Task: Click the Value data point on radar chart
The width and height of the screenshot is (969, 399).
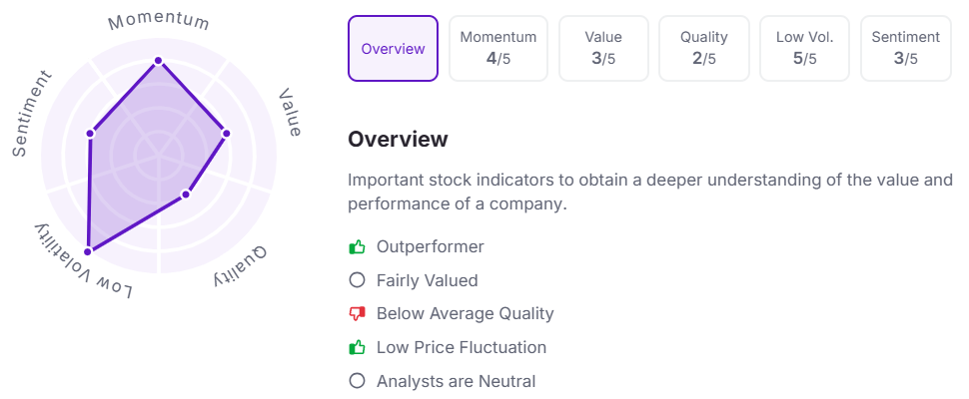Action: 226,134
